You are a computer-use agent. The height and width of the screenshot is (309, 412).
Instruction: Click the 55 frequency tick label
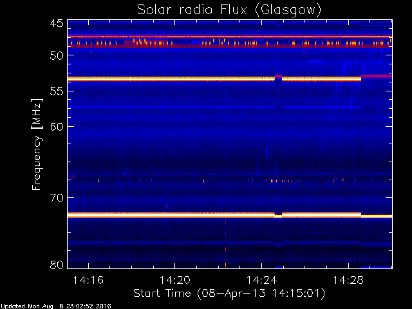[57, 91]
